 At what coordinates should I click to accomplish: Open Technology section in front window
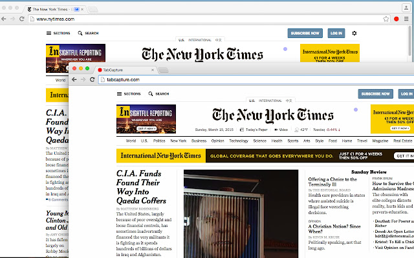click(x=239, y=141)
